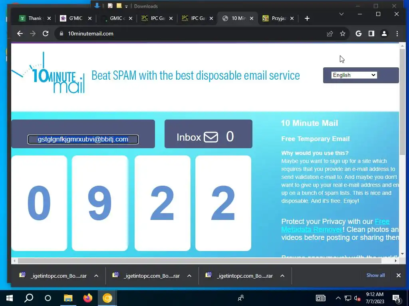This screenshot has height=306, width=409.
Task: Open Windows taskbar search
Action: pos(29,298)
